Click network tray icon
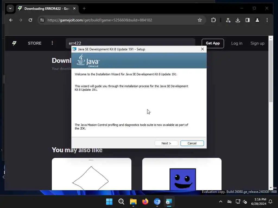The width and height of the screenshot is (278, 208). point(238,201)
